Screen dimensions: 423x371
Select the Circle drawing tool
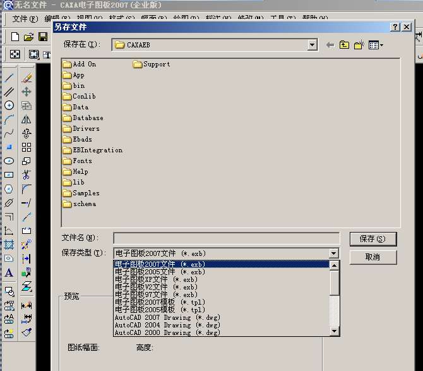(x=9, y=106)
